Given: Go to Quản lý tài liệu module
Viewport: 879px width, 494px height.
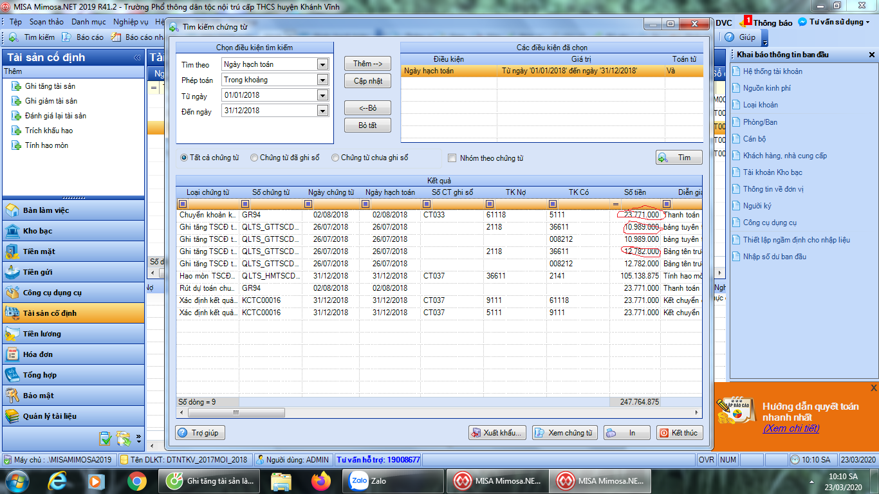Looking at the screenshot, I should [73, 416].
